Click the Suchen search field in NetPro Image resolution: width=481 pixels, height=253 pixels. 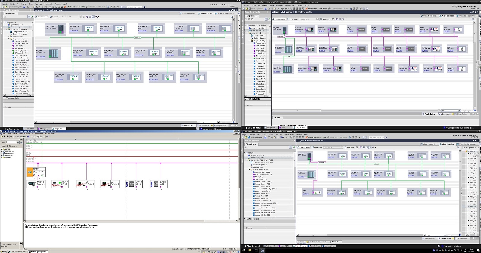click(11, 142)
